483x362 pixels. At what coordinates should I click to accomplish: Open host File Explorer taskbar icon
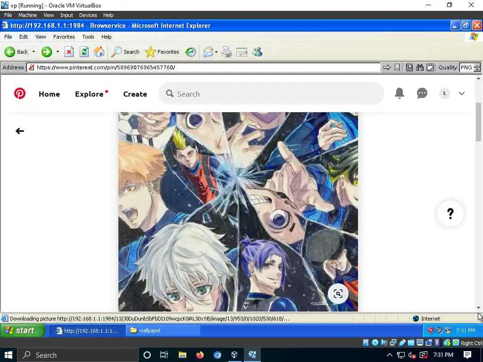[x=183, y=355]
